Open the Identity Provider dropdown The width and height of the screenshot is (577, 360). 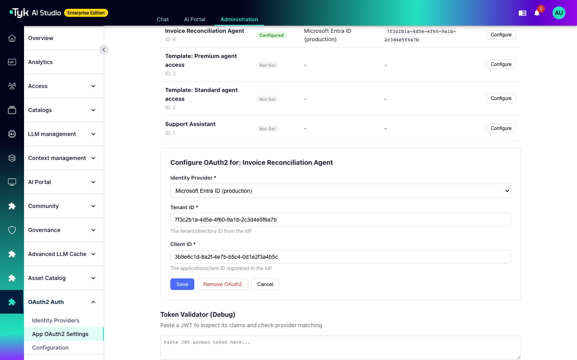click(341, 191)
